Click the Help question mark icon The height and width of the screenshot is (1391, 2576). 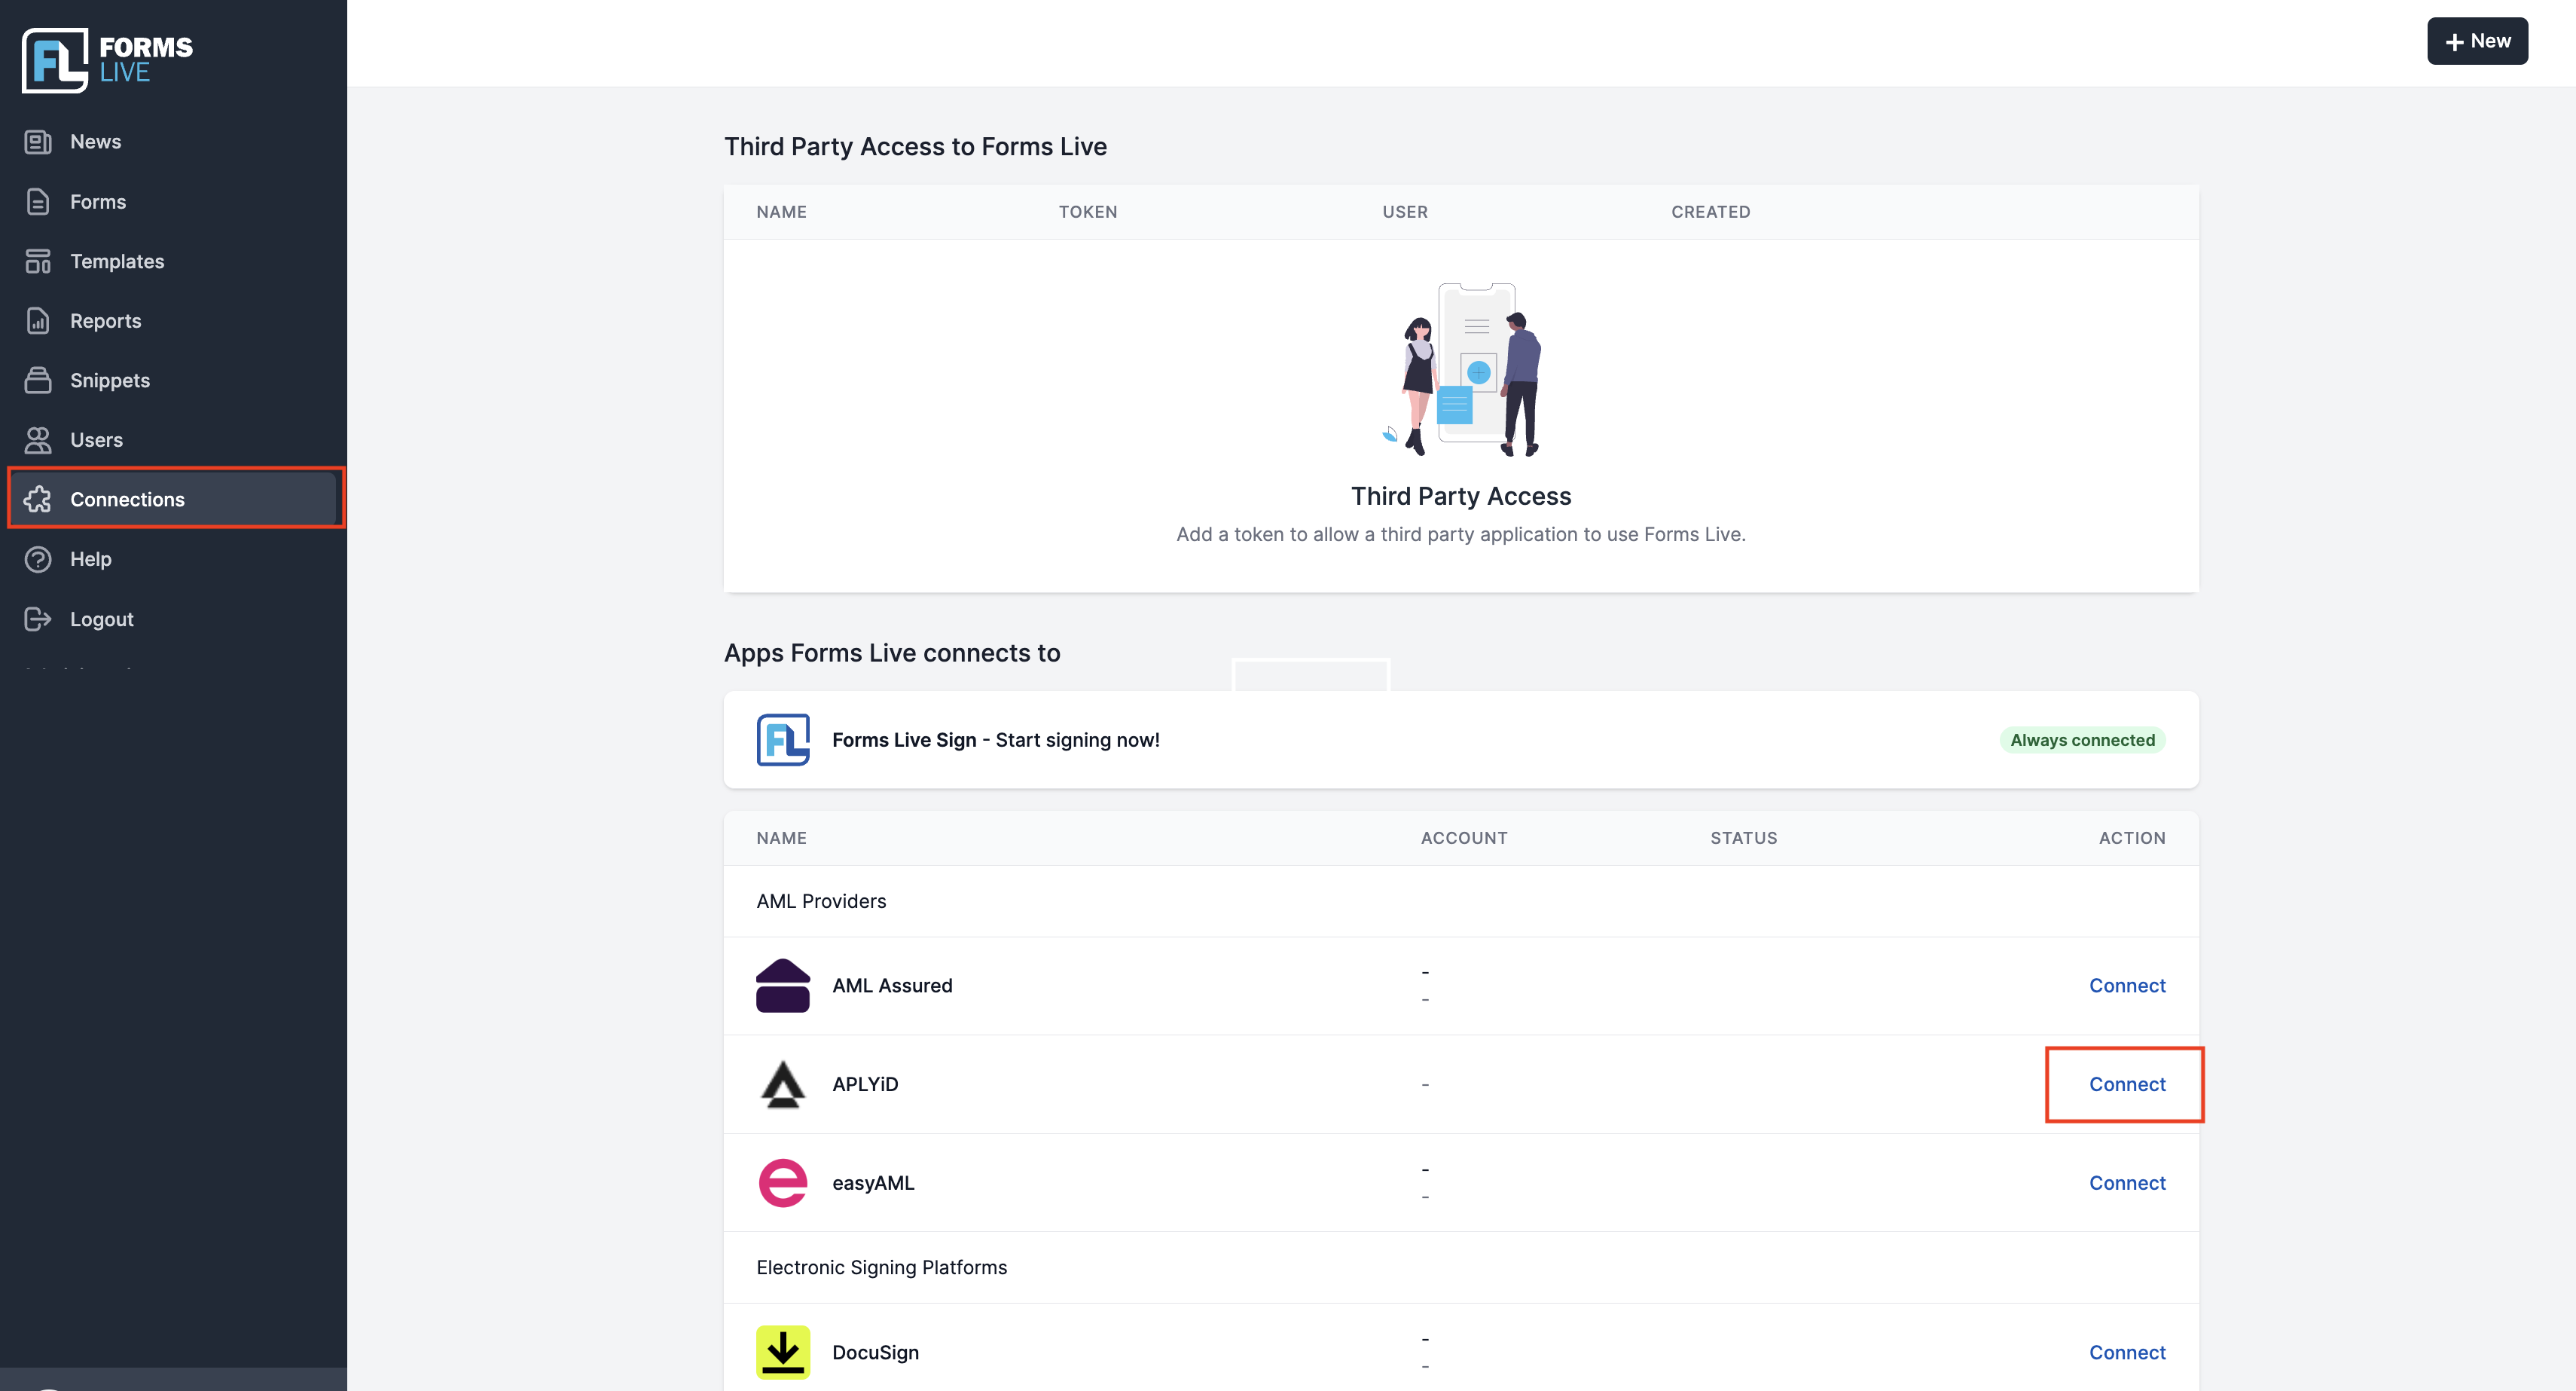coord(38,559)
